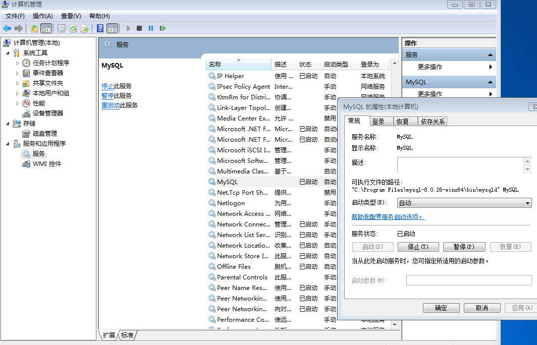This screenshot has width=537, height=345.
Task: Open the 查看(V) menu
Action: (71, 16)
